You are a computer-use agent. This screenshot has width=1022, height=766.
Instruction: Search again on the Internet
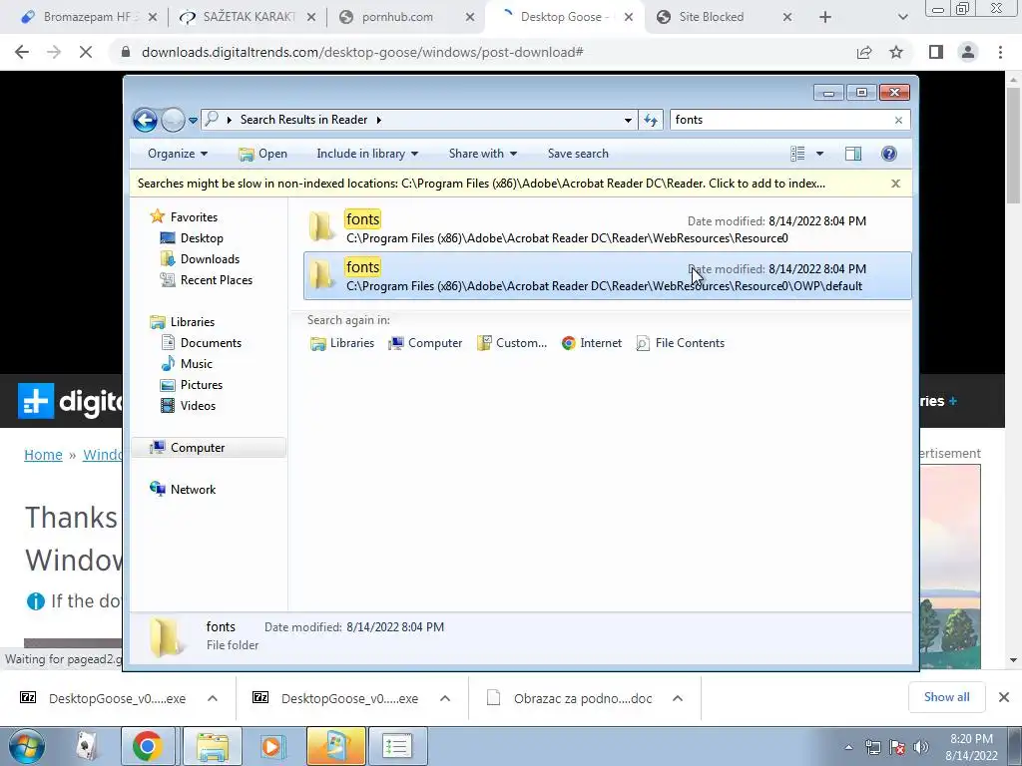[591, 343]
